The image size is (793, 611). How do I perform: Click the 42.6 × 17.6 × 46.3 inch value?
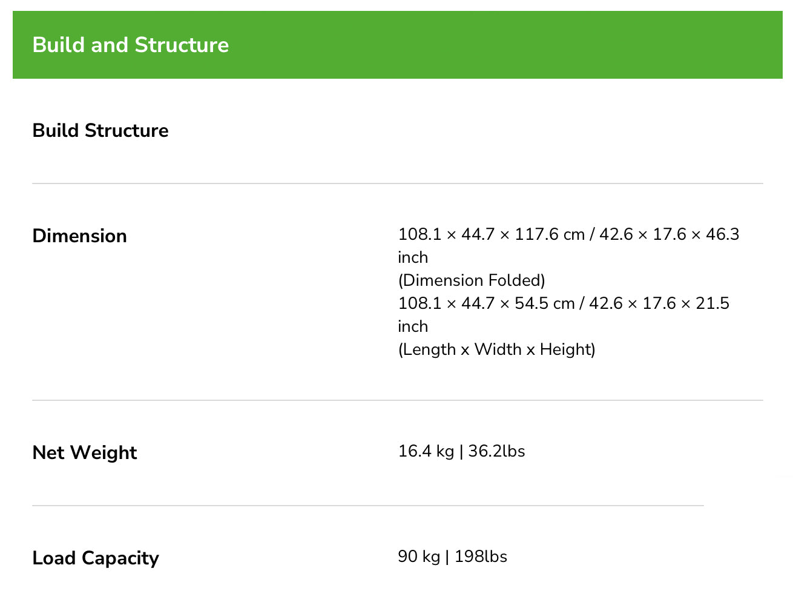(669, 234)
